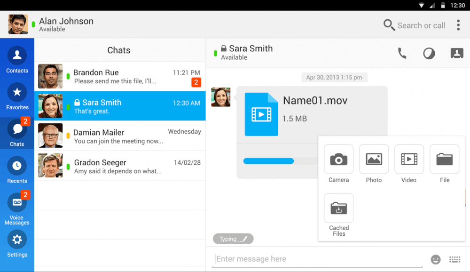
Task: Click the Name01.mov video file icon
Action: [261, 114]
